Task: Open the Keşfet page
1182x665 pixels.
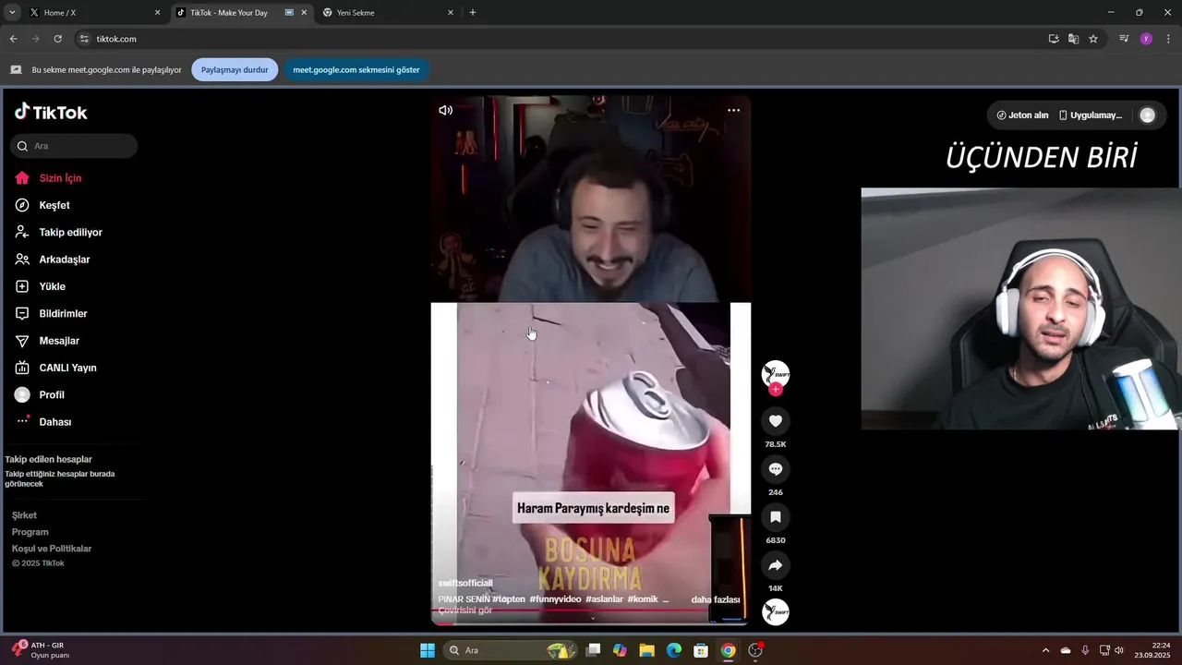Action: (x=54, y=205)
